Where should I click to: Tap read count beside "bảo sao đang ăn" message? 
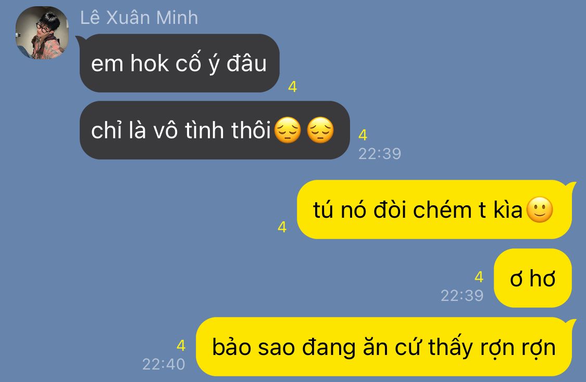coord(181,346)
